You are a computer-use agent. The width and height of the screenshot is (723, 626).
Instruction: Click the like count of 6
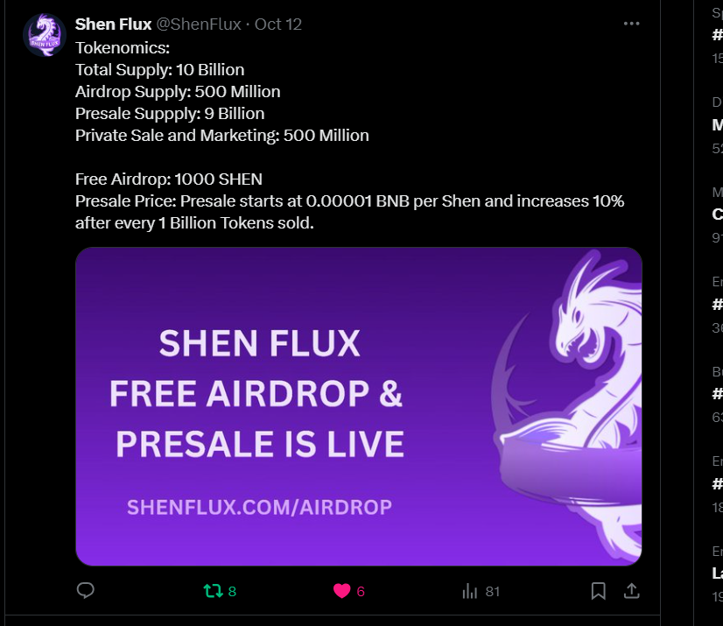tap(361, 591)
